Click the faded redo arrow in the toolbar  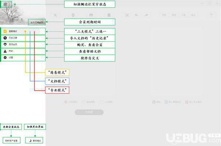(x=146, y=15)
